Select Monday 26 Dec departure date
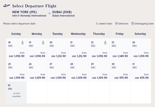Screen dimensions: 155x107 [x=37, y=71]
